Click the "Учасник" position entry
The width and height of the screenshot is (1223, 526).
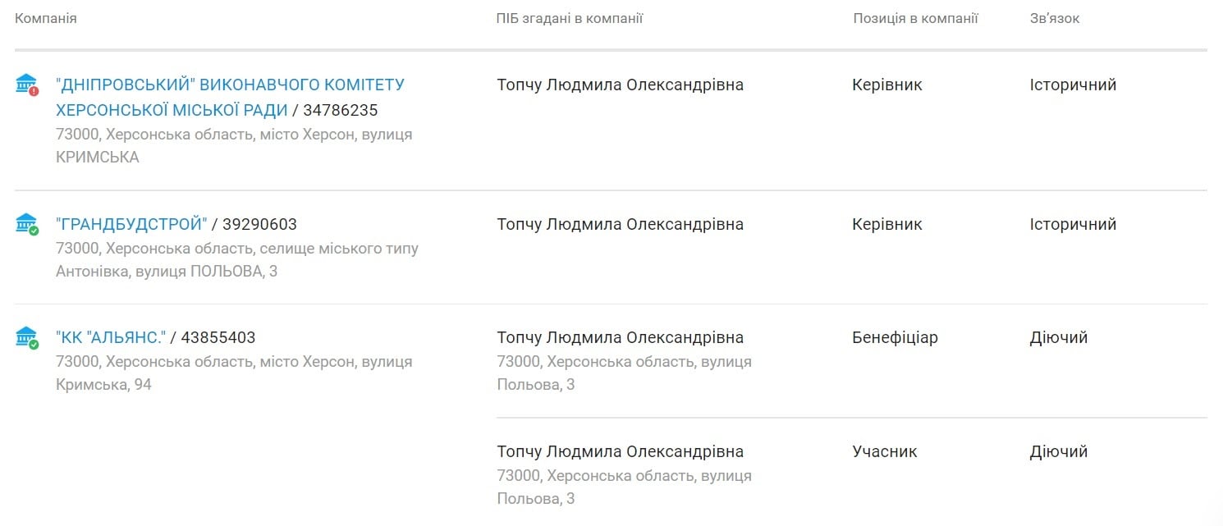pos(885,451)
